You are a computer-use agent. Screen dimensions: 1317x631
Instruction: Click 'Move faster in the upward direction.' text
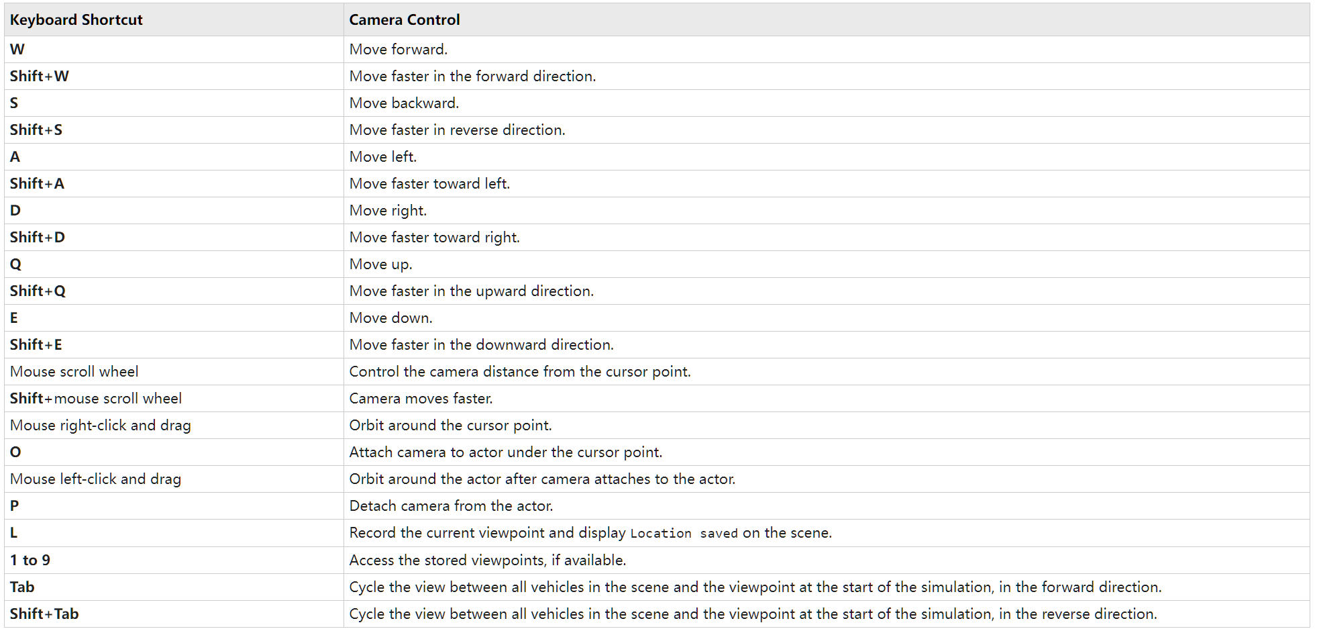[x=472, y=291]
